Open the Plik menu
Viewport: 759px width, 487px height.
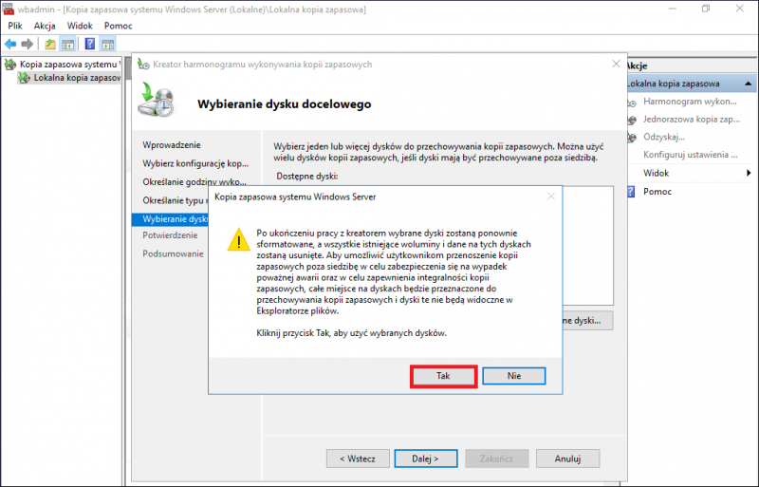click(15, 26)
